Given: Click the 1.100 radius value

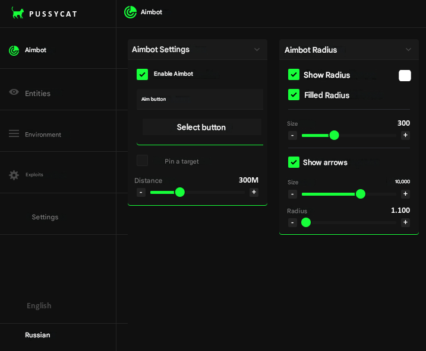Looking at the screenshot, I should coord(400,210).
